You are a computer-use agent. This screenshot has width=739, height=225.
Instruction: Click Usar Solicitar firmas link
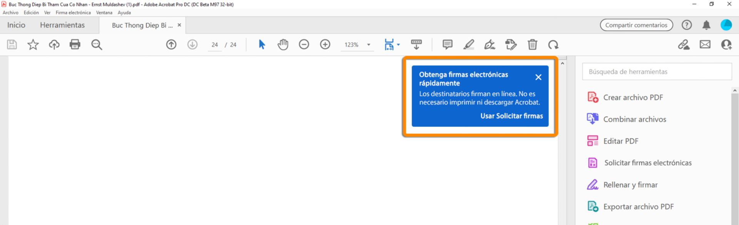click(512, 116)
